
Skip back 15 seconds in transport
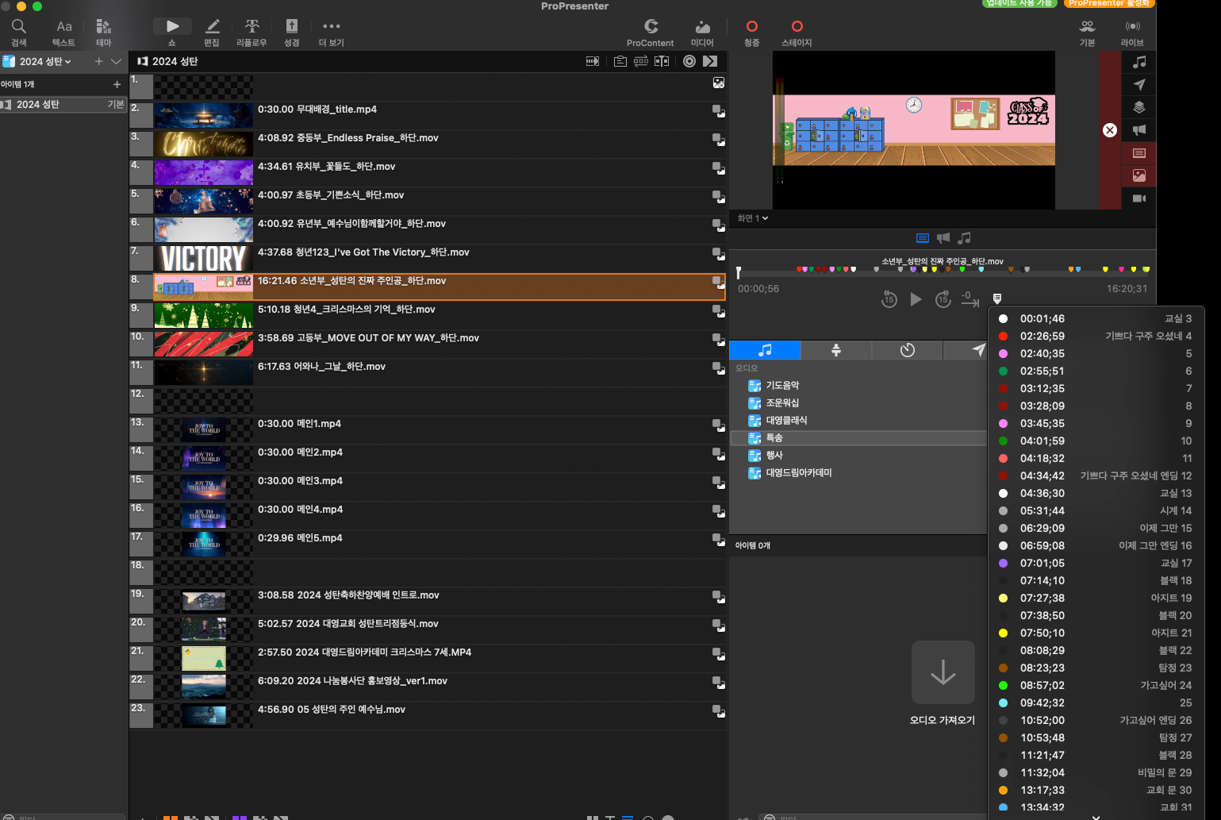click(889, 299)
